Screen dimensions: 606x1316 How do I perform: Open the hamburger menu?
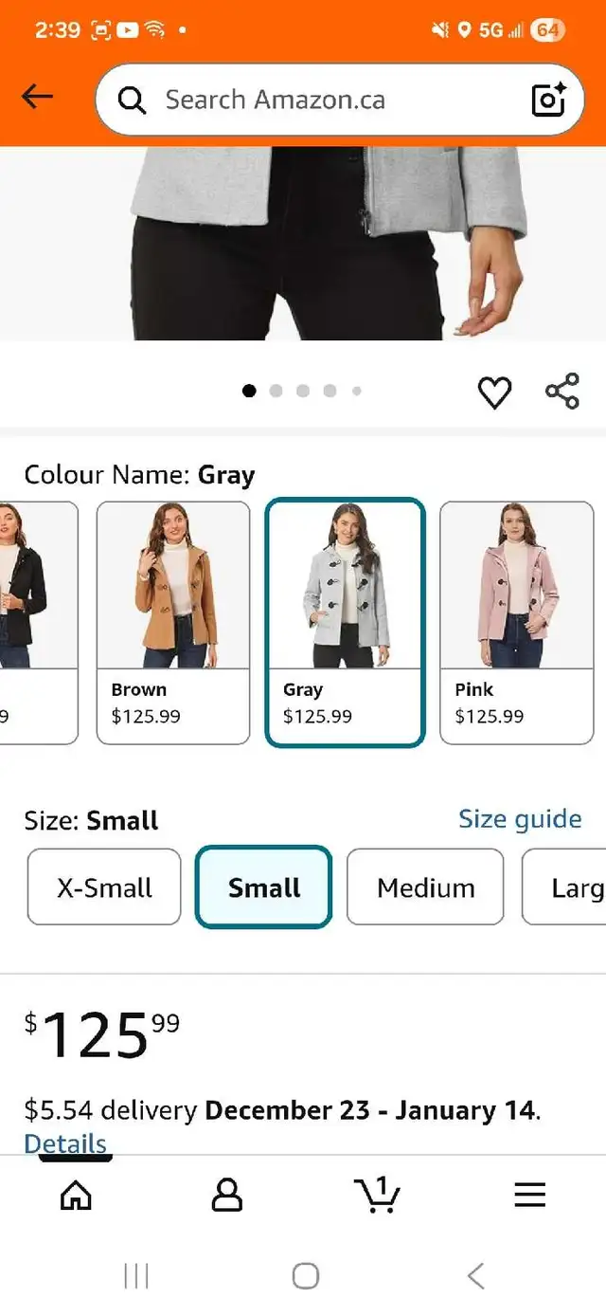529,1195
